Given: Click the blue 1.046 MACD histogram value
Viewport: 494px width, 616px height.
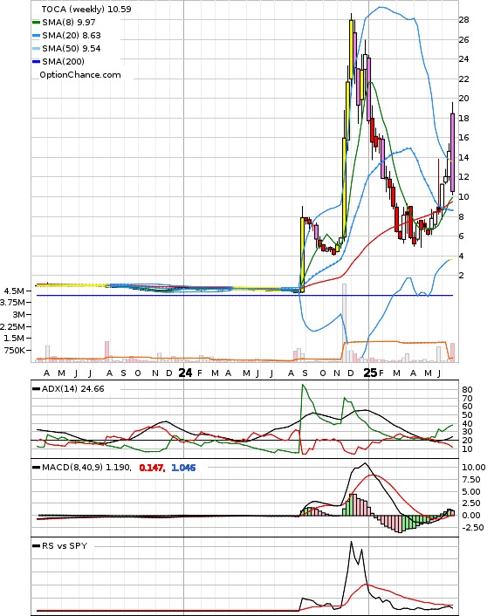Looking at the screenshot, I should (183, 468).
